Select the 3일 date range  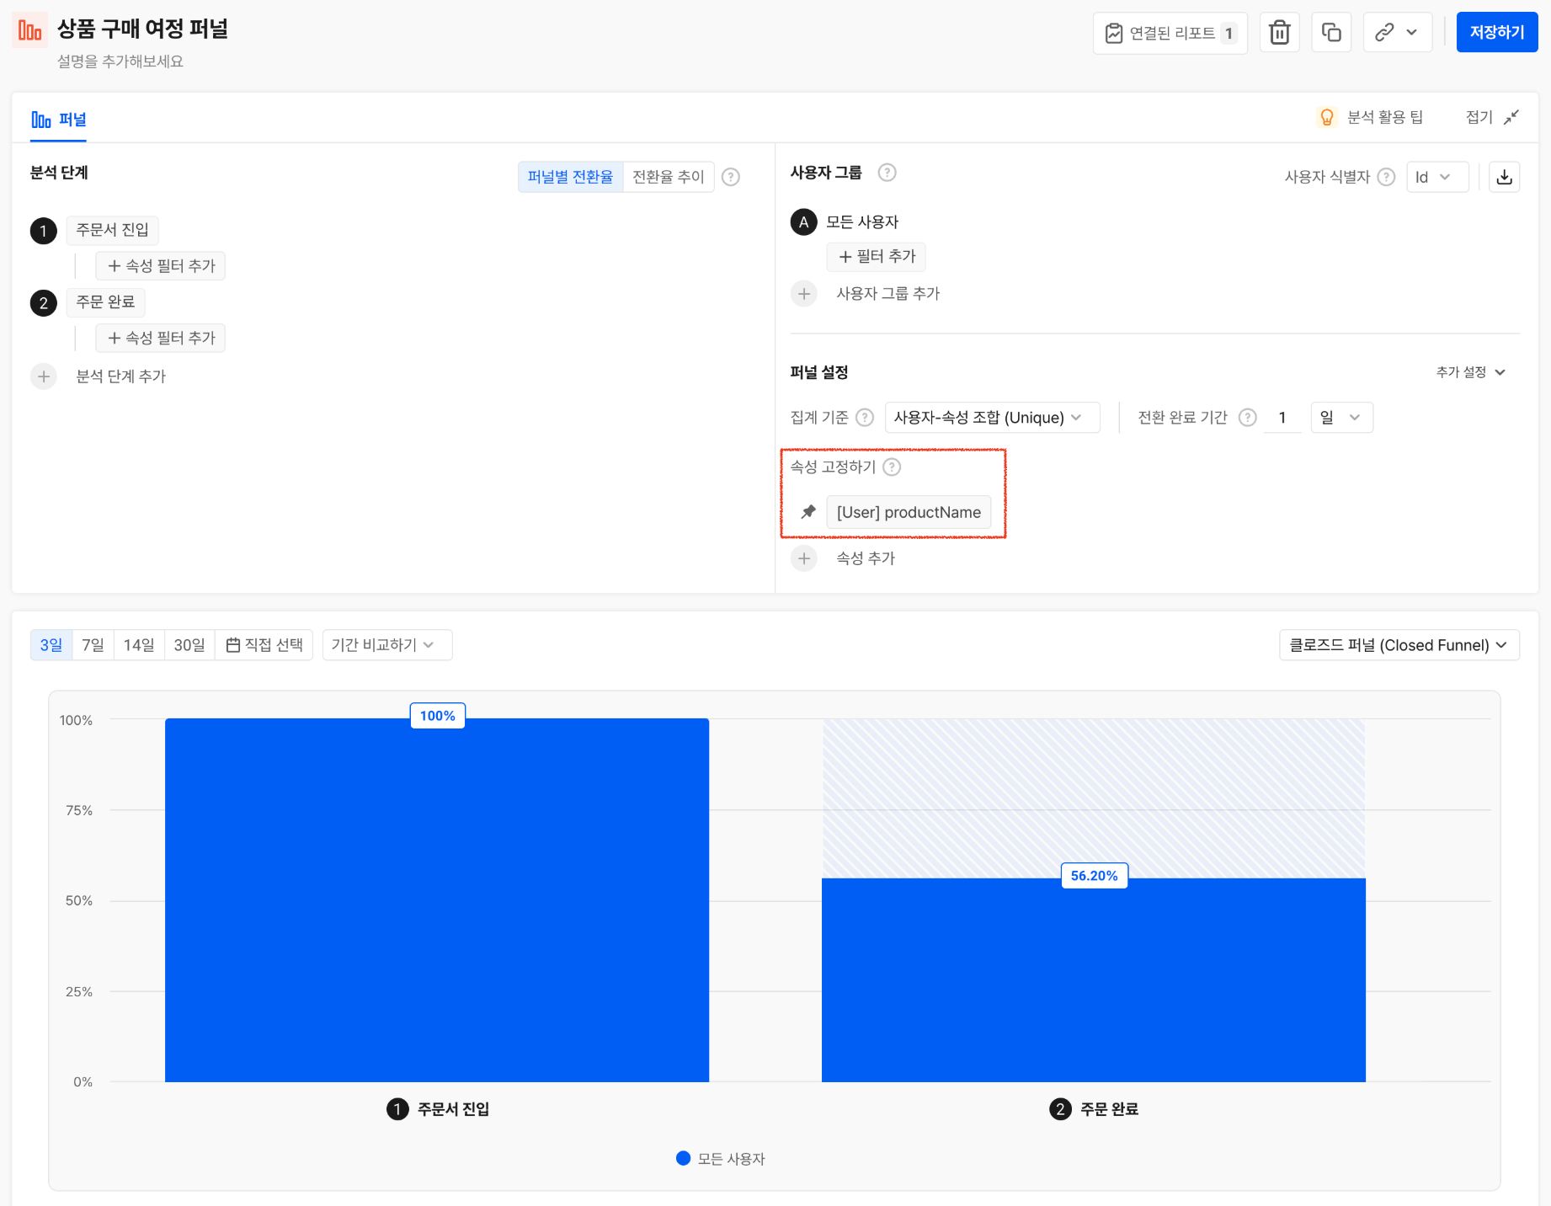coord(51,645)
